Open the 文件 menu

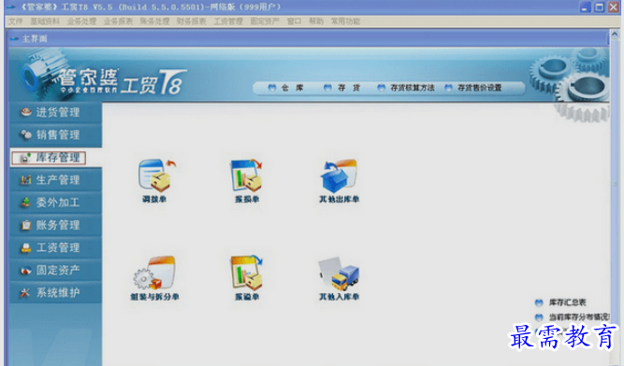click(16, 21)
